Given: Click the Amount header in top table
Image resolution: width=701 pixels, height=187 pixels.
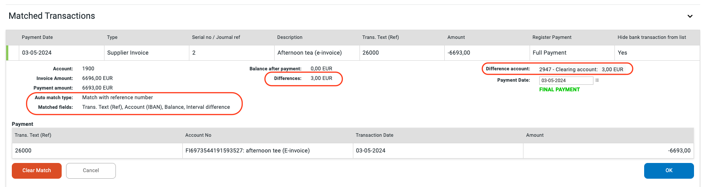Looking at the screenshot, I should [456, 38].
